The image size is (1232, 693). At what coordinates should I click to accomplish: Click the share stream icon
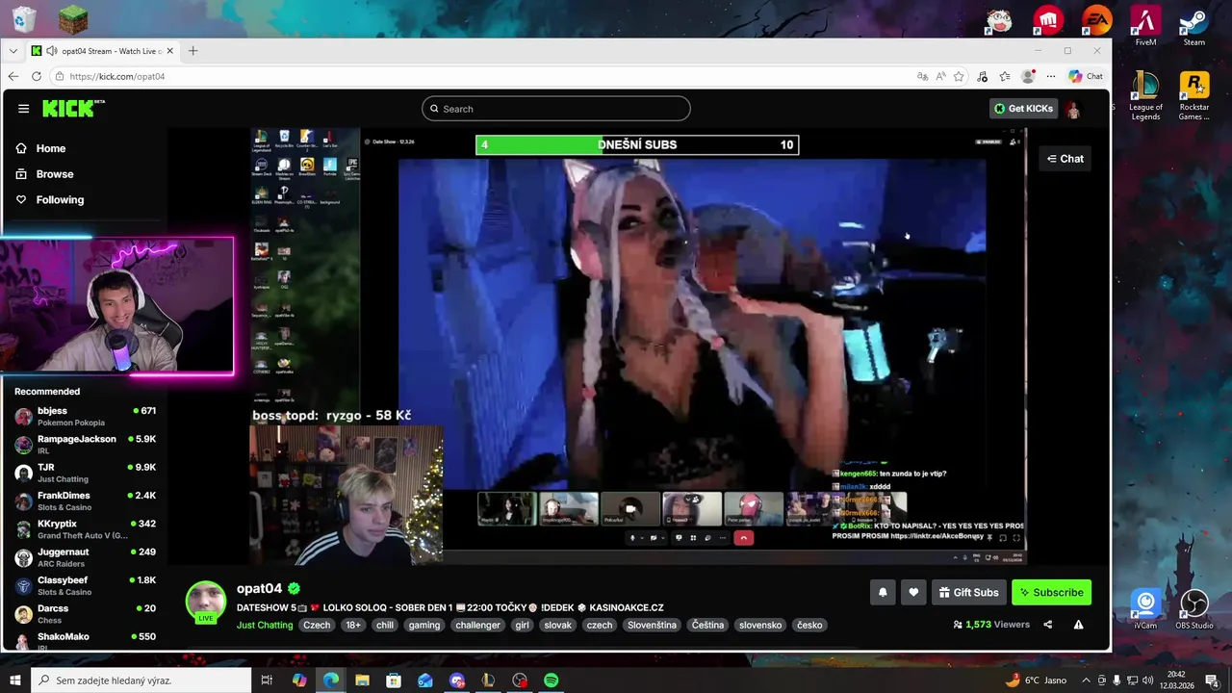coord(1048,625)
